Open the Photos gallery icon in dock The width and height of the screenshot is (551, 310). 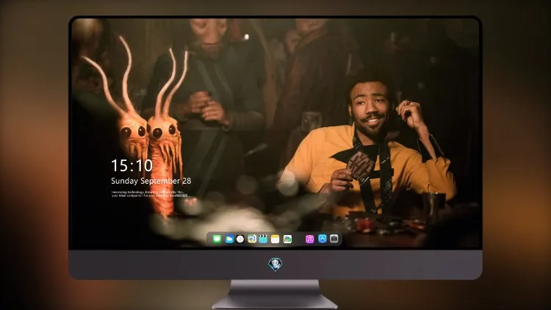pyautogui.click(x=287, y=239)
